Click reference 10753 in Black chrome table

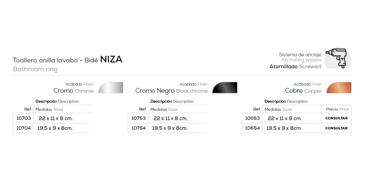coord(139,118)
